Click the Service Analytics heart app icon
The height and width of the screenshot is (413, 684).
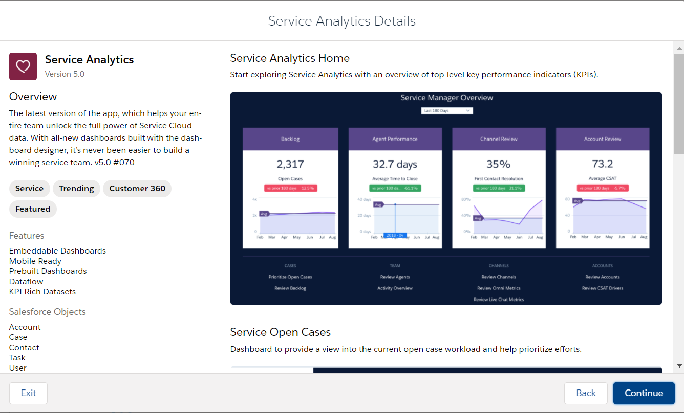click(x=23, y=66)
